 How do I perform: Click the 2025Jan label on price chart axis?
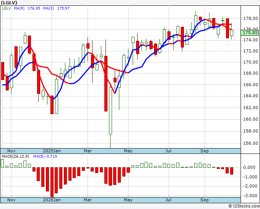click(x=52, y=151)
